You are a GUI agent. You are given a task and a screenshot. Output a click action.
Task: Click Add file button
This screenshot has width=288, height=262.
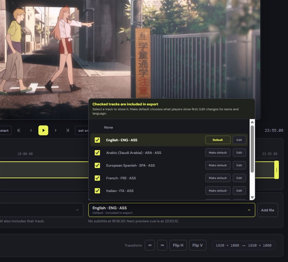[268, 210]
